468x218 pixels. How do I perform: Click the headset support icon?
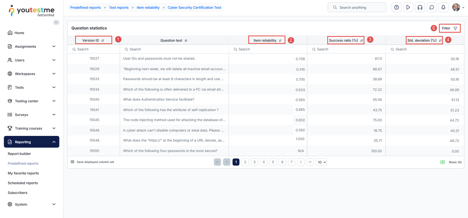tap(420, 7)
